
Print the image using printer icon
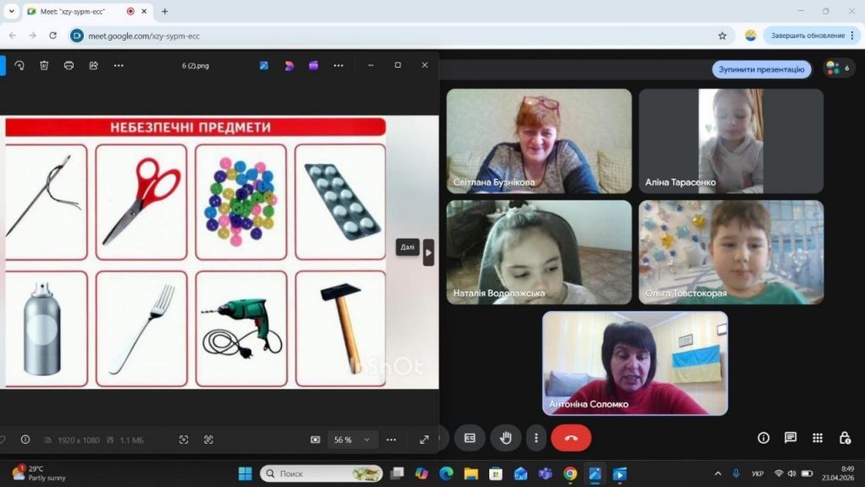tap(69, 65)
